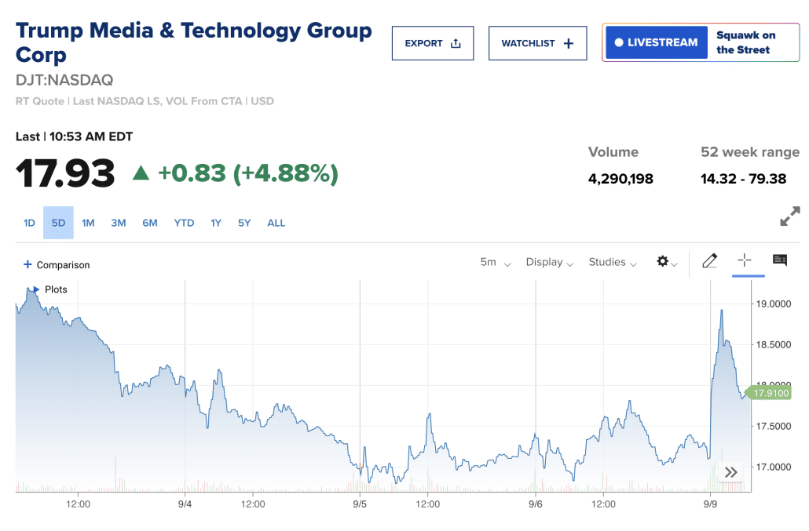Click the Squawk on the Street link
This screenshot has width=809, height=531.
[x=745, y=42]
